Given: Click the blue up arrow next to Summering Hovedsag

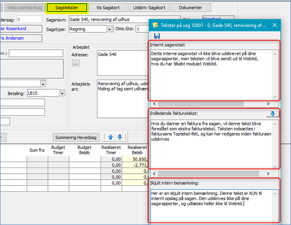Looking at the screenshot, I should pyautogui.click(x=111, y=137).
